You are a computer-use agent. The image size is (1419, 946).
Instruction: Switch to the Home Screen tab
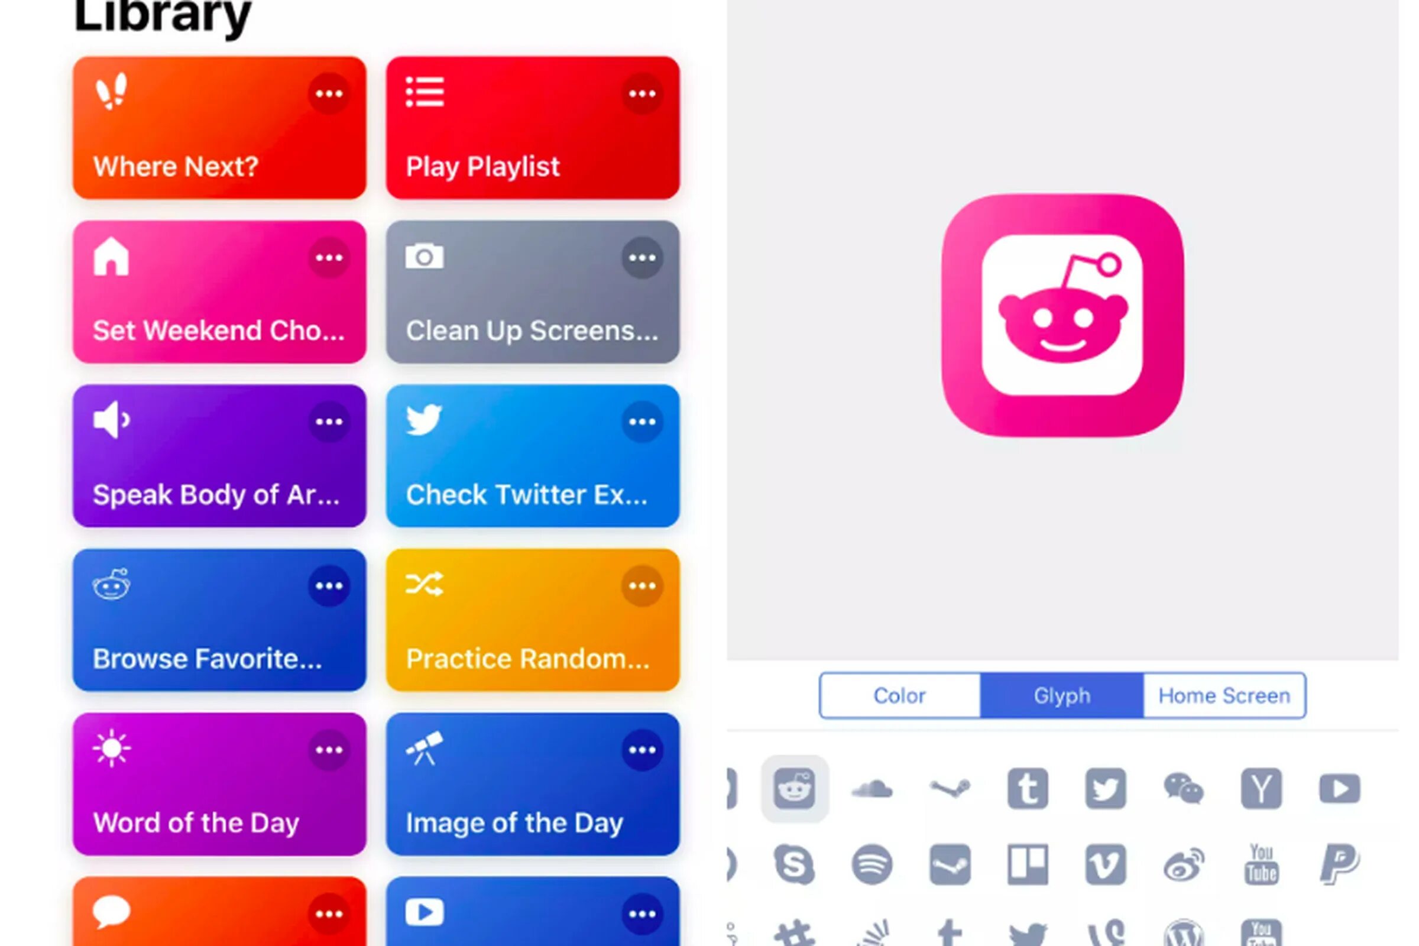click(1224, 696)
